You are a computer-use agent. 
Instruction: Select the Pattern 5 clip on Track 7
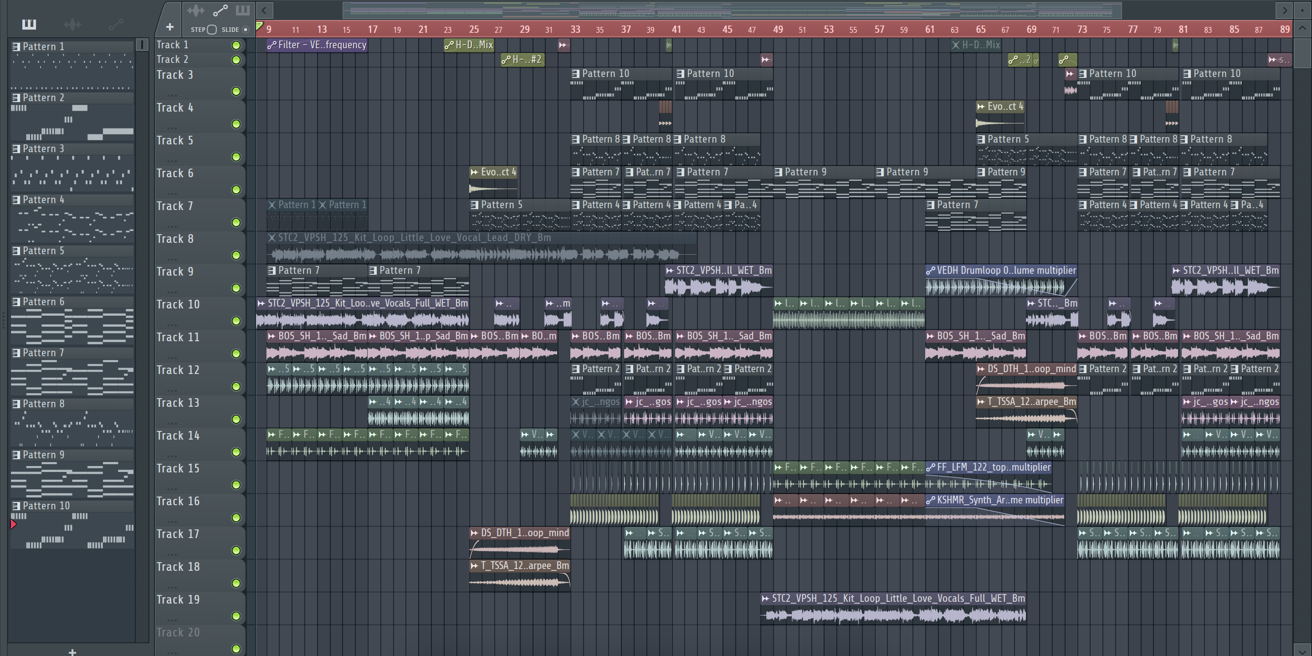[x=519, y=214]
